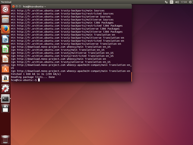This screenshot has width=193, height=145.
Task: Click the prompt hca@hca-ubuntu:~$
Action: pos(24,80)
